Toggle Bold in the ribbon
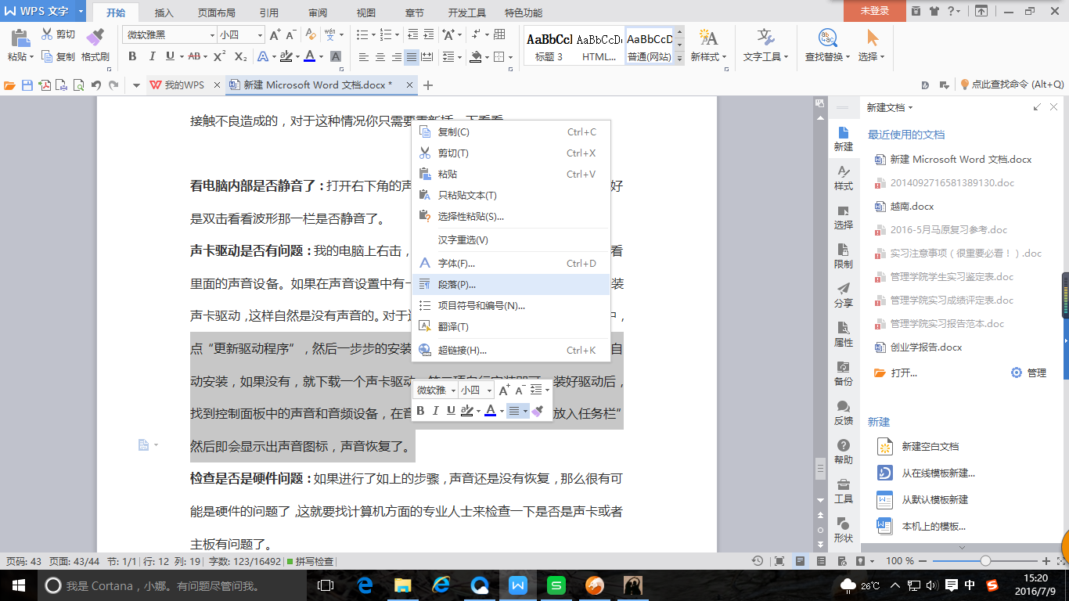Viewport: 1069px width, 601px height. click(x=132, y=56)
